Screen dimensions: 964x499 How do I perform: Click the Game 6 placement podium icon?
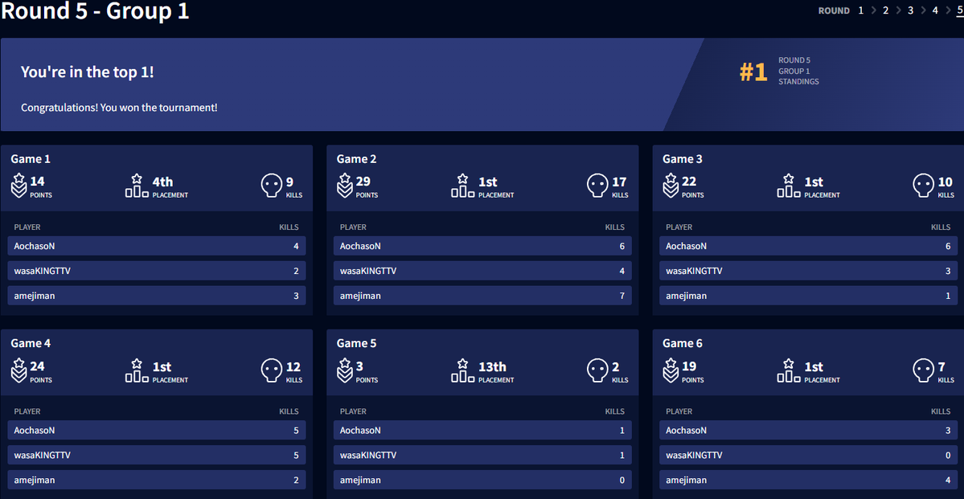(789, 370)
